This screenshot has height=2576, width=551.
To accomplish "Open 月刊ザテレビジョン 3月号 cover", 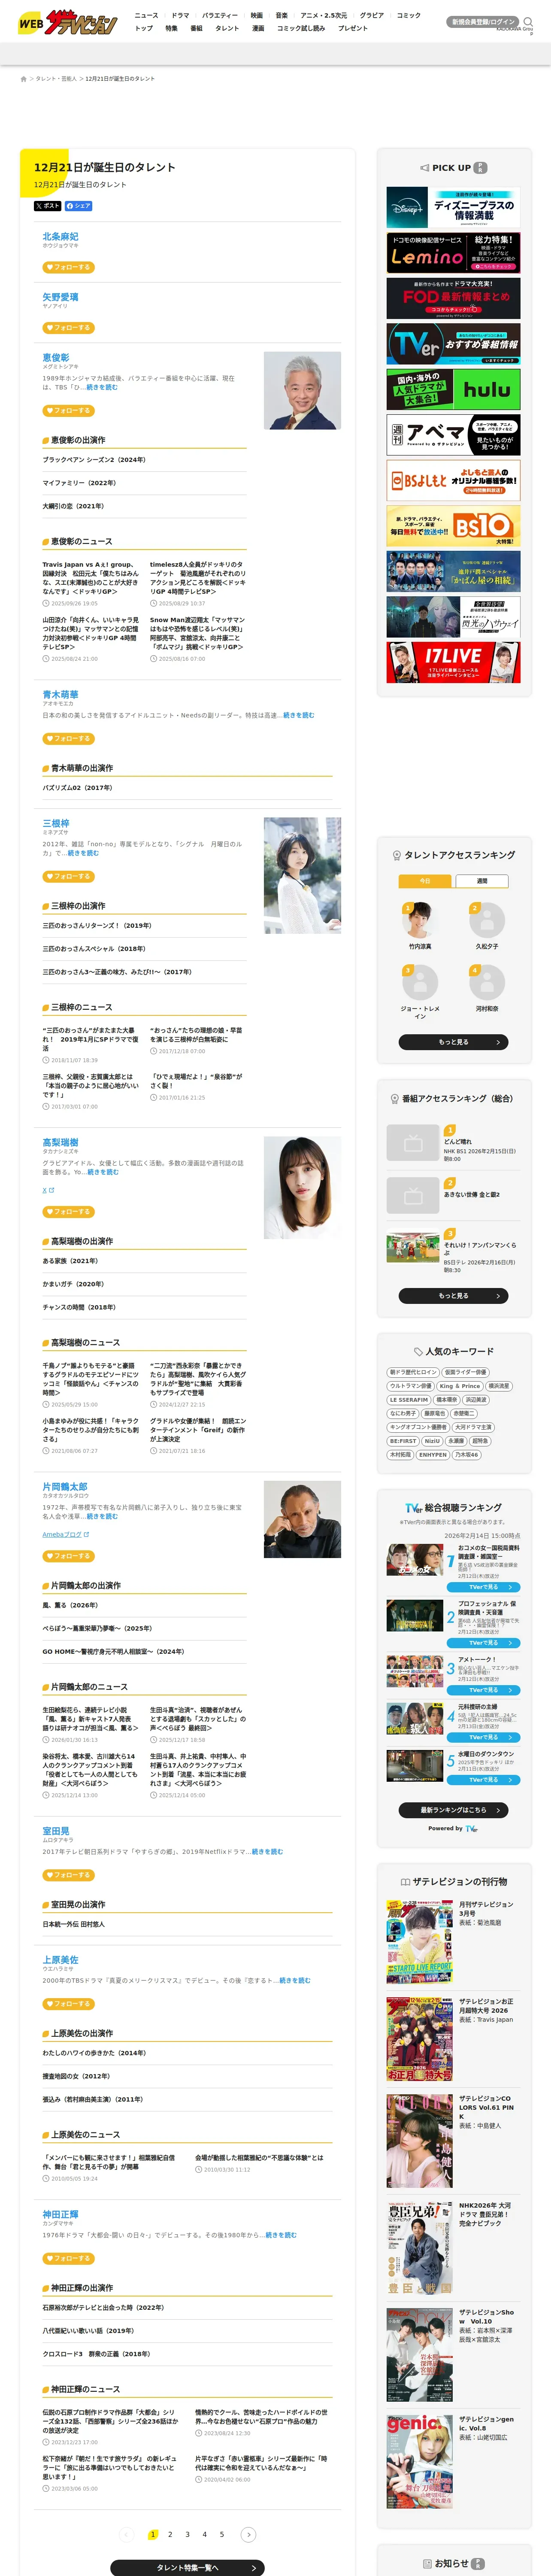I will pyautogui.click(x=420, y=1941).
